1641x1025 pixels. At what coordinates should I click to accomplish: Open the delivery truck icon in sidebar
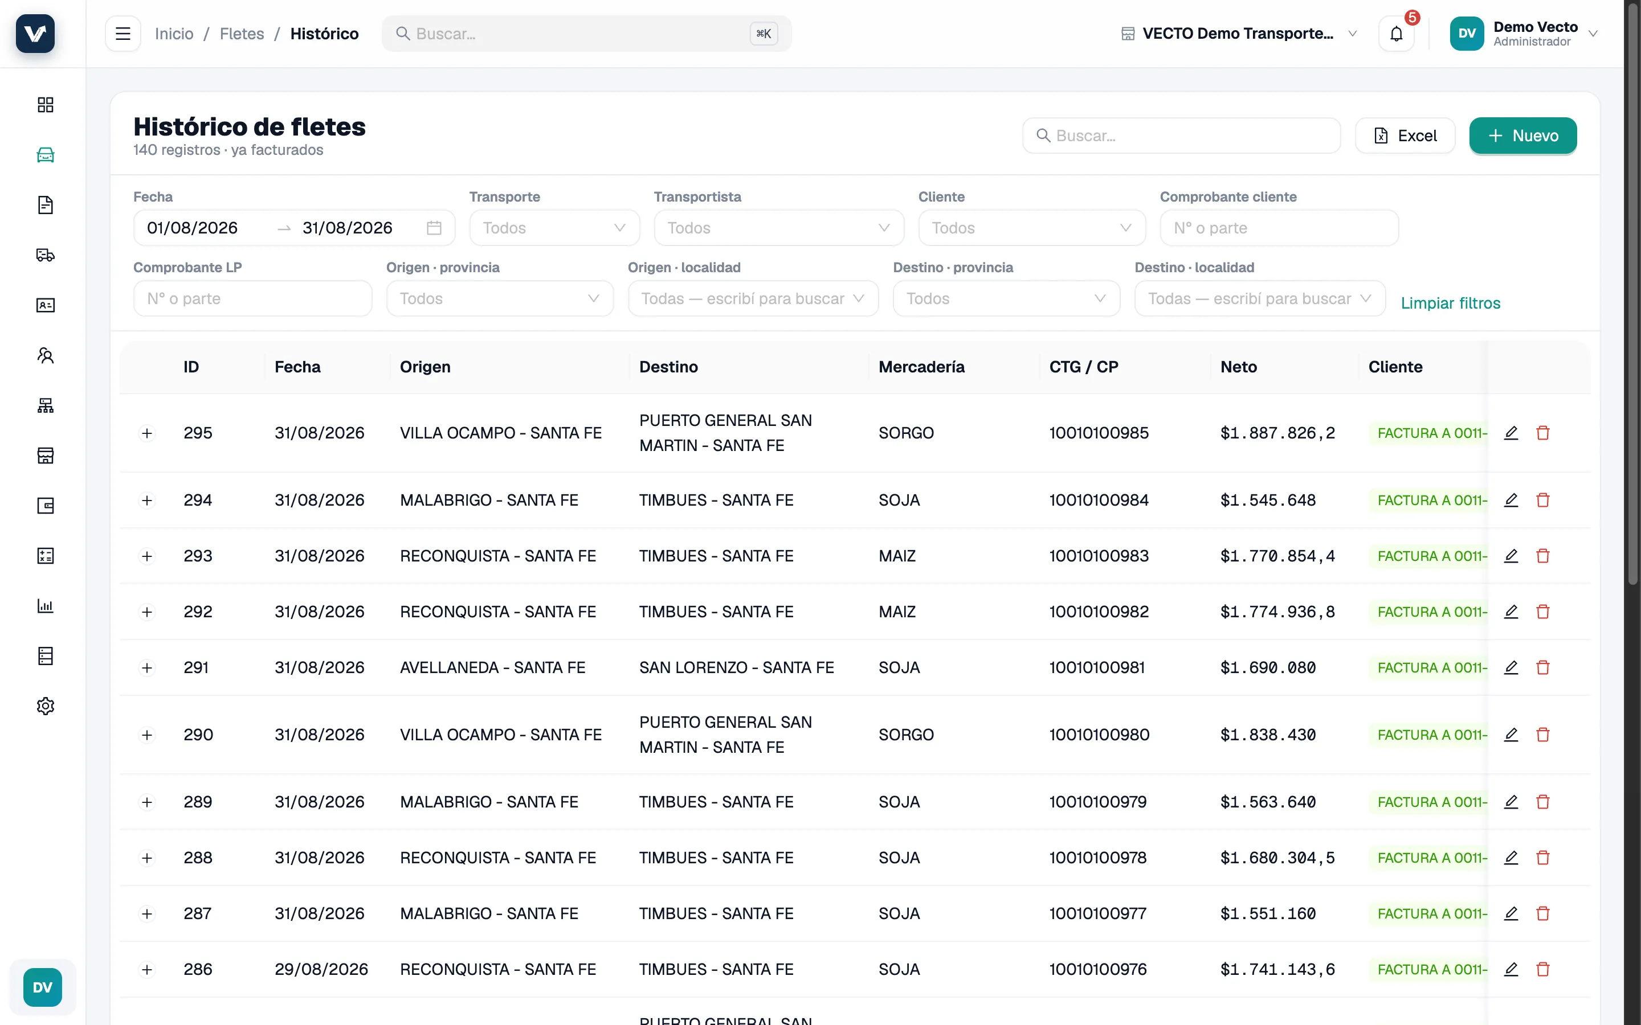(x=46, y=255)
